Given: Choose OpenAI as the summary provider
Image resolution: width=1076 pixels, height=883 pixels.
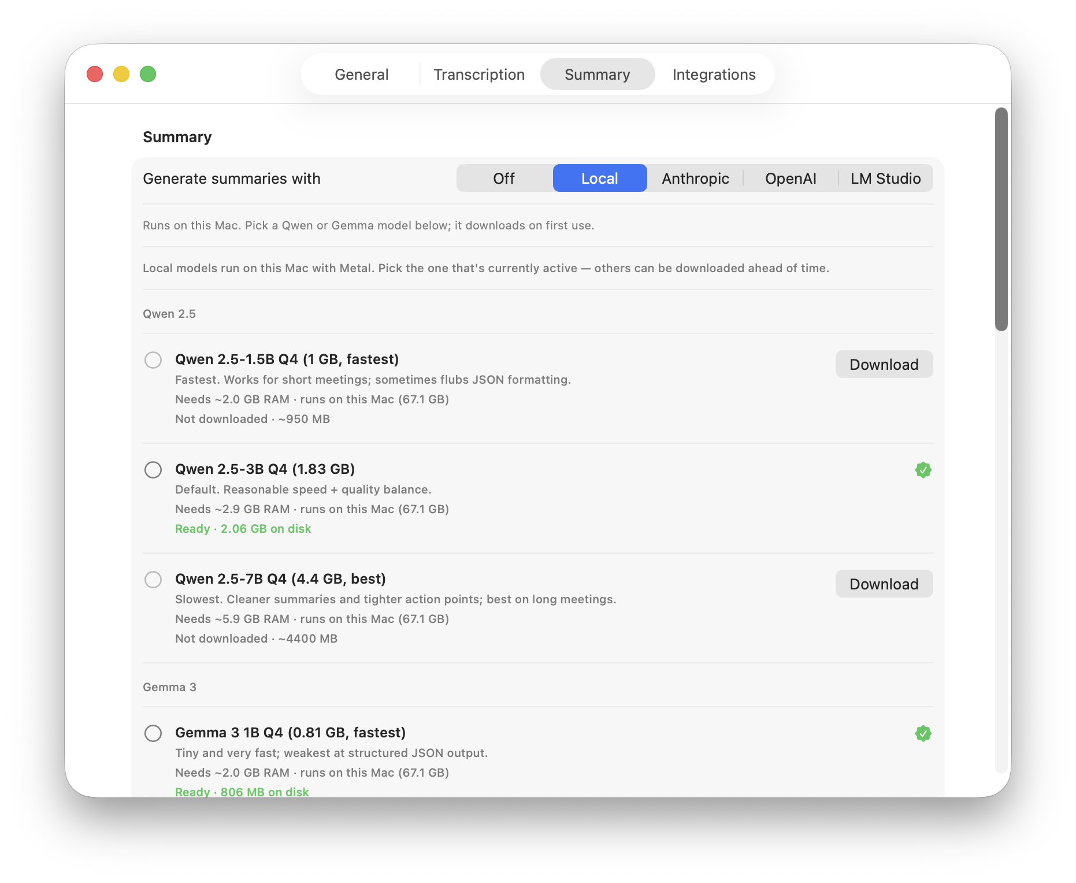Looking at the screenshot, I should [791, 179].
